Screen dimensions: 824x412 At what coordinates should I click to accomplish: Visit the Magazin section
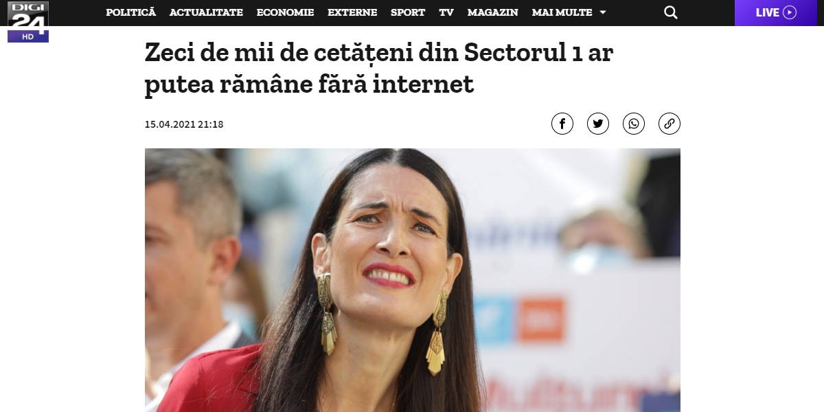point(492,12)
